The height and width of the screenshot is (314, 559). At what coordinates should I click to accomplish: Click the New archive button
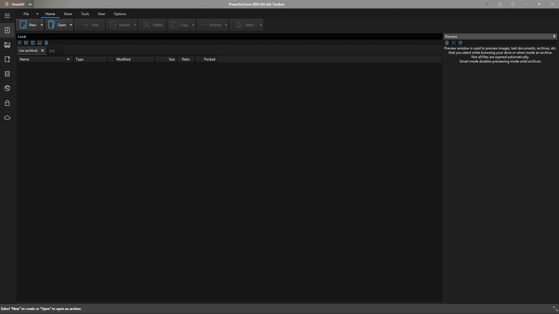[x=28, y=25]
